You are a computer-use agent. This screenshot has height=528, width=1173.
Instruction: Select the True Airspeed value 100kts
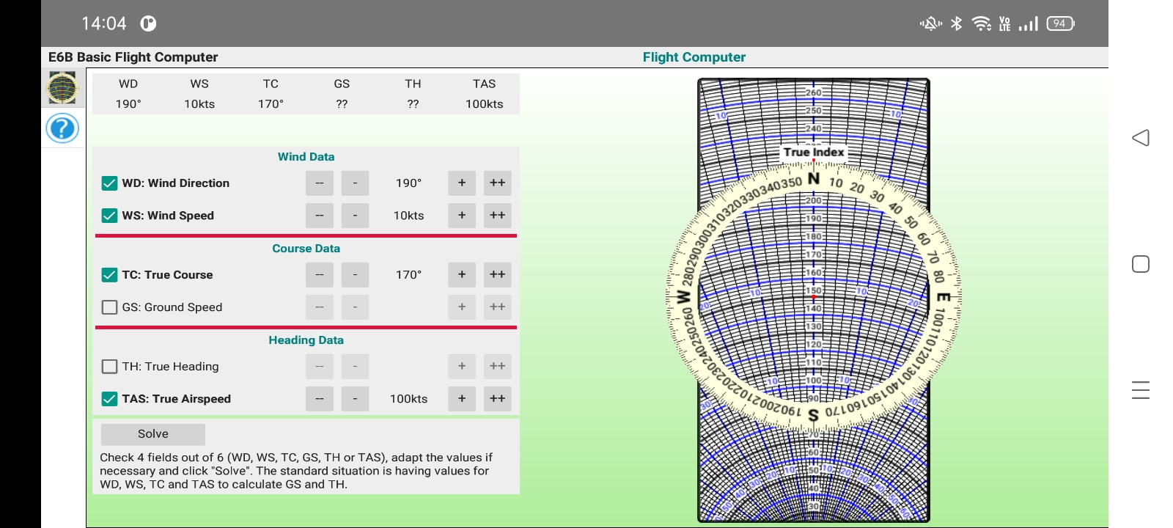point(408,399)
